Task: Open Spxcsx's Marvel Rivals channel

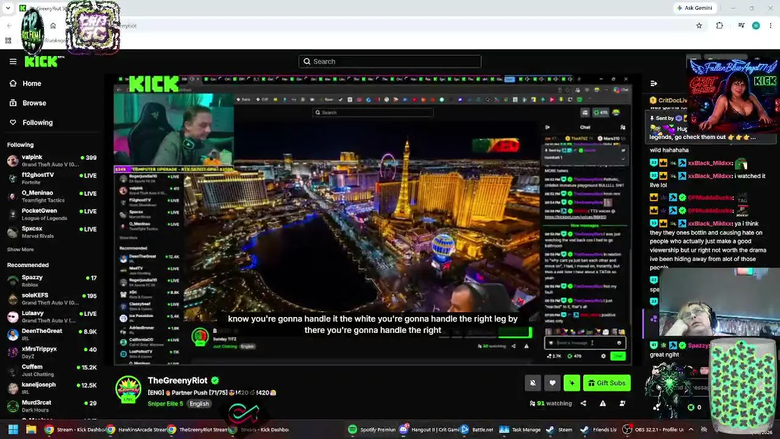Action: click(x=52, y=232)
